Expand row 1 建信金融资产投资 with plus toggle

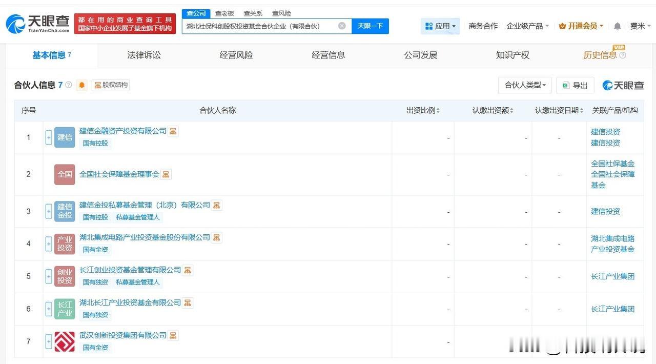(x=49, y=137)
